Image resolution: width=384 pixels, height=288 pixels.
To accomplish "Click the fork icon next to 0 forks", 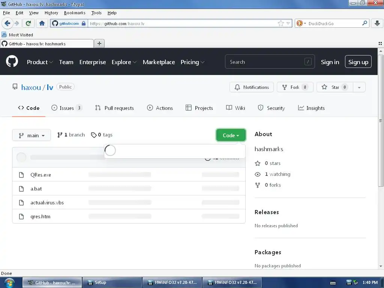I will coord(258,185).
